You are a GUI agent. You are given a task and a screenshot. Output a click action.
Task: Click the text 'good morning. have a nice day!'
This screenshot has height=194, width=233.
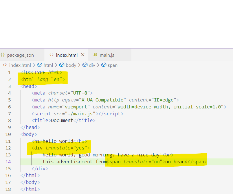(120, 155)
